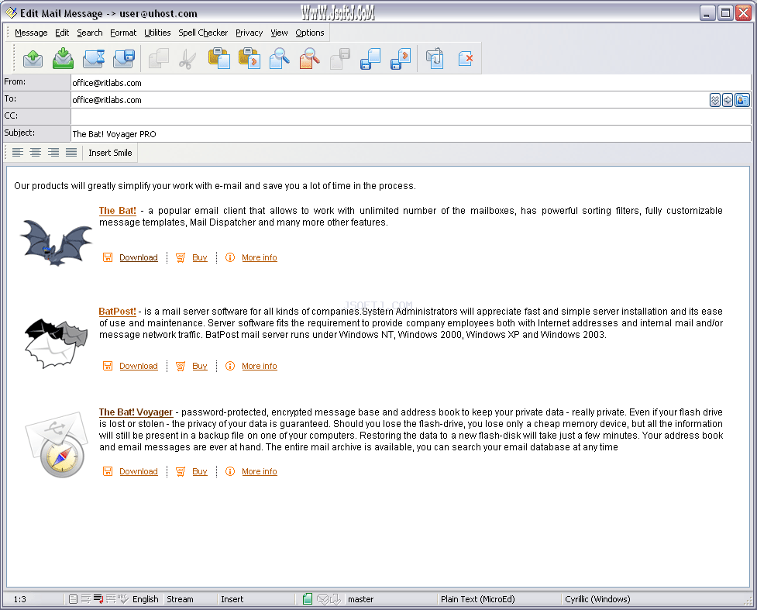Click the blue bat image thumbnail
This screenshot has height=610, width=757.
(x=56, y=242)
